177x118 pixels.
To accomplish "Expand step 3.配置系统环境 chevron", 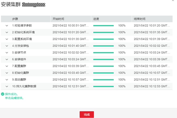I will click(7, 39).
